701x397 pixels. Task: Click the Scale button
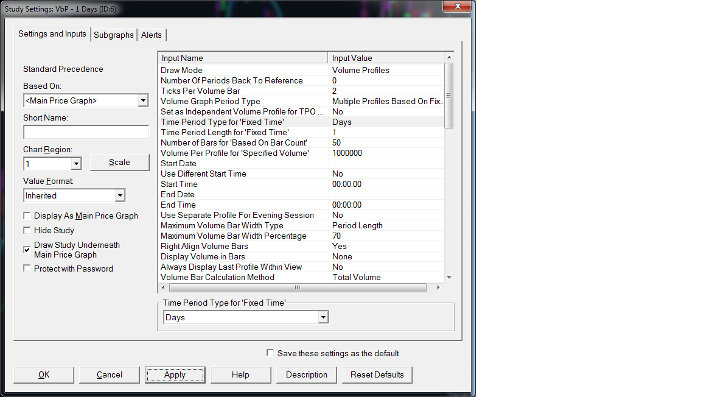coord(120,163)
